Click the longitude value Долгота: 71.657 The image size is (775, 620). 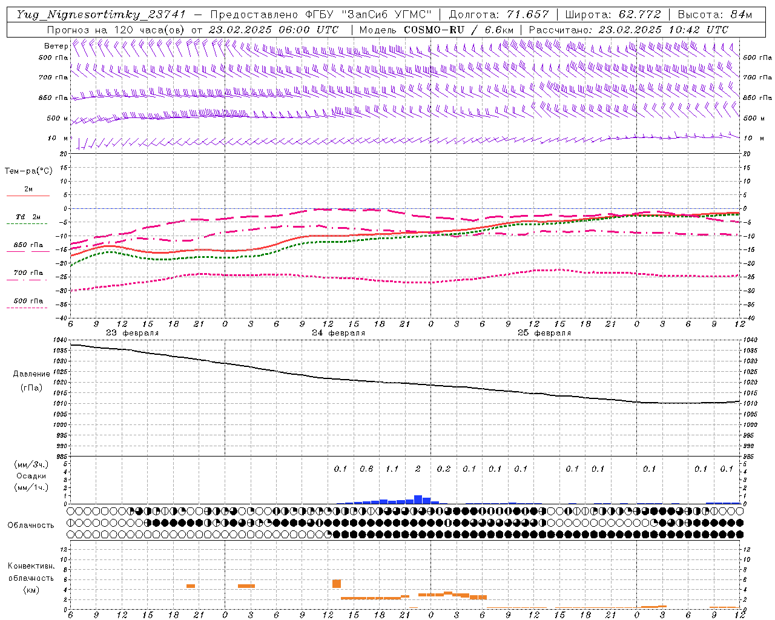pos(499,15)
